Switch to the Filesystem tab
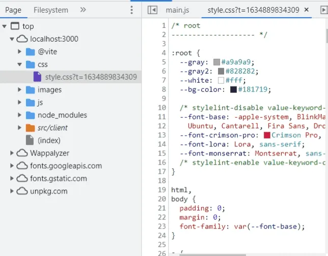Image resolution: width=328 pixels, height=256 pixels. pos(51,10)
